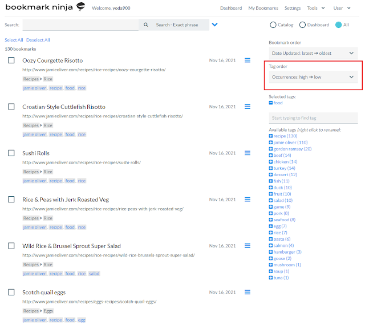
Task: Open the Tag order dropdown
Action: [313, 77]
